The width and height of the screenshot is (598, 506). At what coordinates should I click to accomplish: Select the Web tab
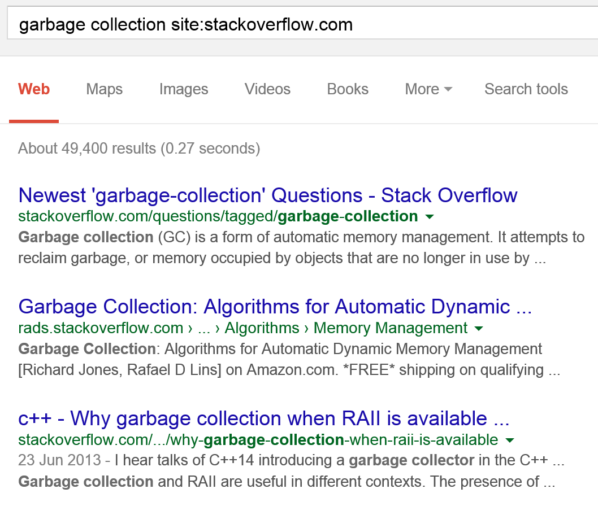(34, 89)
